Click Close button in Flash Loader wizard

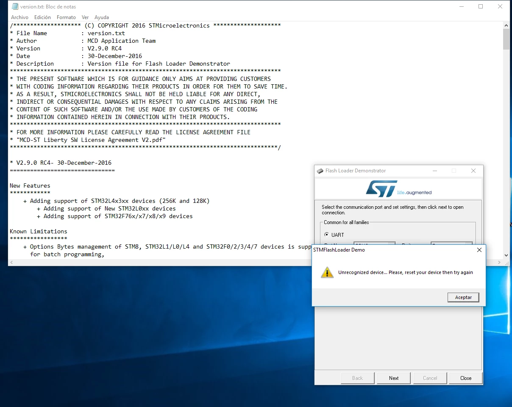466,378
